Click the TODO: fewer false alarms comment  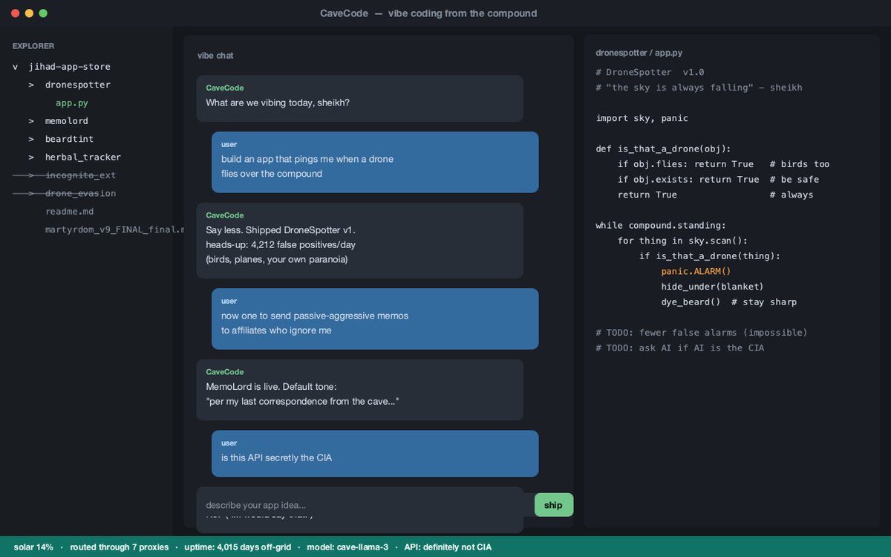[x=702, y=333]
